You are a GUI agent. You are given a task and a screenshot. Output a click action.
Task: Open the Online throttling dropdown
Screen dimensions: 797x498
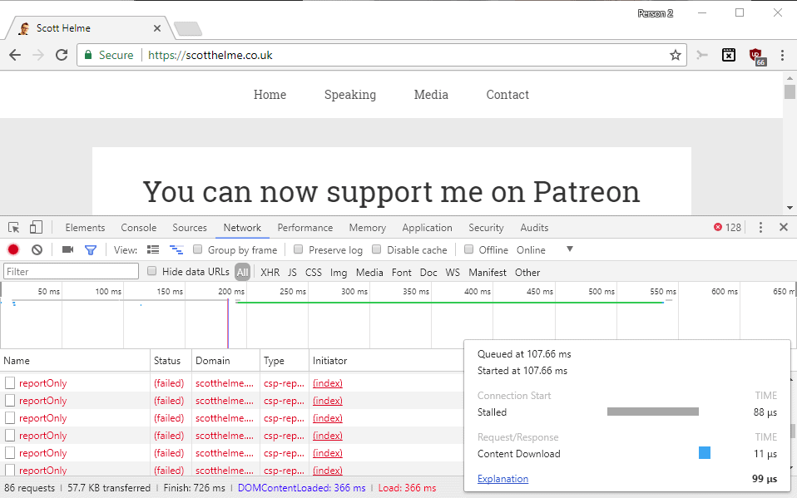click(531, 250)
